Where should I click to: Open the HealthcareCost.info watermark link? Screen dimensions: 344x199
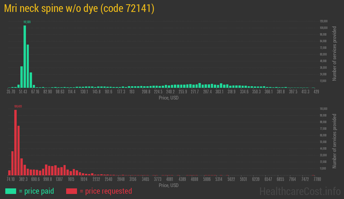point(300,191)
